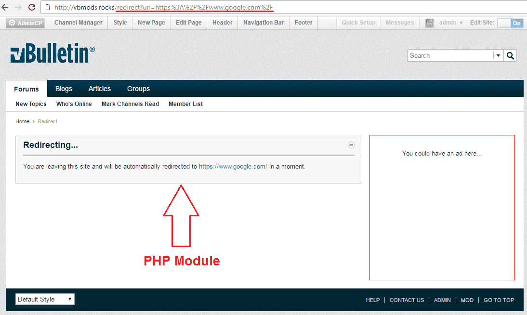Open the Header editor

[222, 23]
